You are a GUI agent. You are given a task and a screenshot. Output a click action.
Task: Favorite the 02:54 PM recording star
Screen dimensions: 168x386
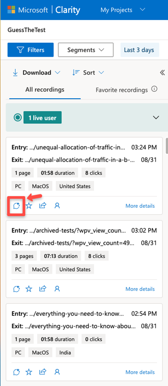29,372
